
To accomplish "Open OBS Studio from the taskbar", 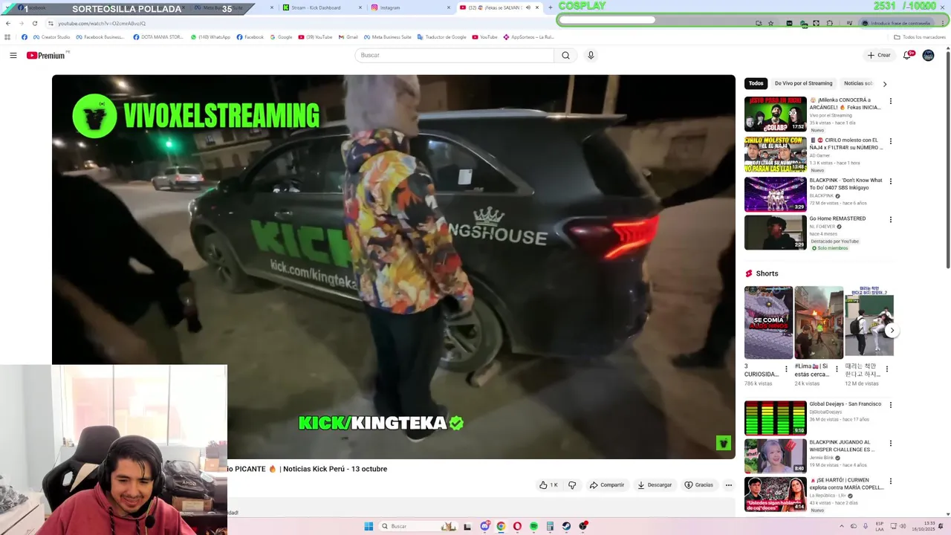I will [582, 526].
